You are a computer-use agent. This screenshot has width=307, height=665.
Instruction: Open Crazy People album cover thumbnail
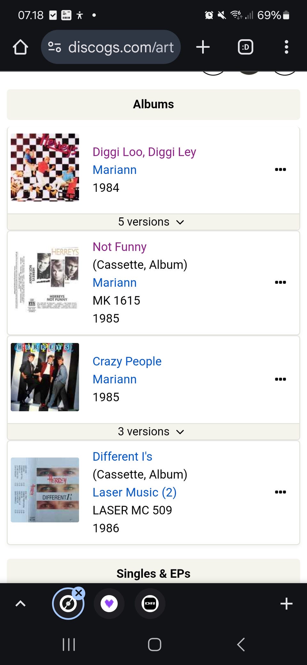coord(45,377)
